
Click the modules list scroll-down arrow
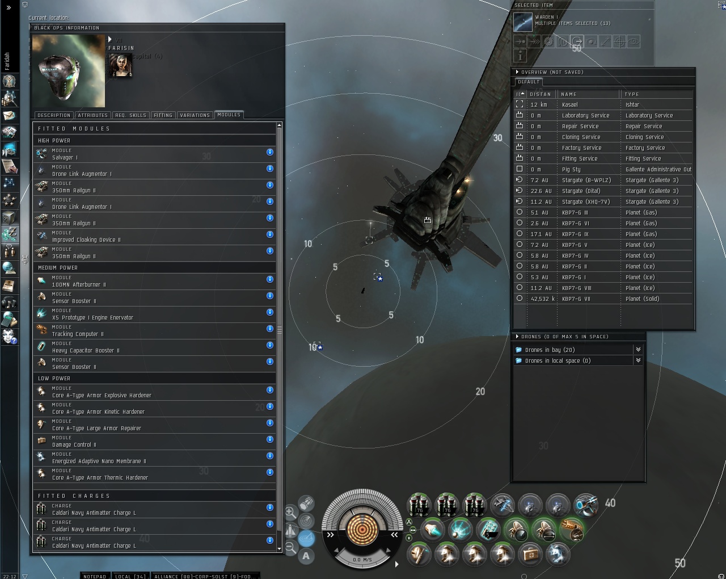pyautogui.click(x=280, y=549)
